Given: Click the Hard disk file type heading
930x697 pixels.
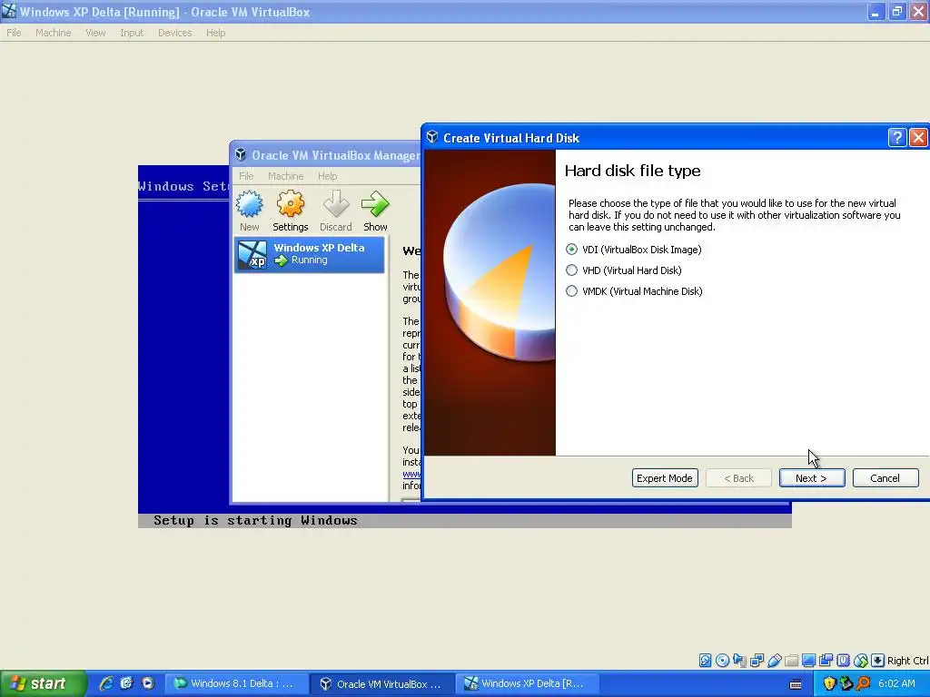Looking at the screenshot, I should (632, 171).
